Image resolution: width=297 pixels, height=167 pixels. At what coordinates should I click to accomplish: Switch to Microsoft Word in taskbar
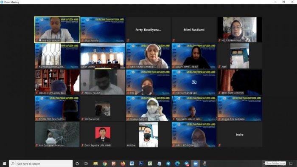(132, 164)
